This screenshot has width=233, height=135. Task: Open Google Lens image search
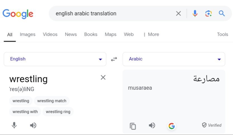(x=208, y=13)
